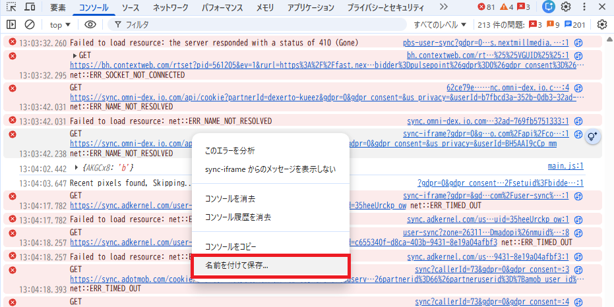614x307 pixels.
Task: Click the AI assistance icon in top bar
Action: 548,7
